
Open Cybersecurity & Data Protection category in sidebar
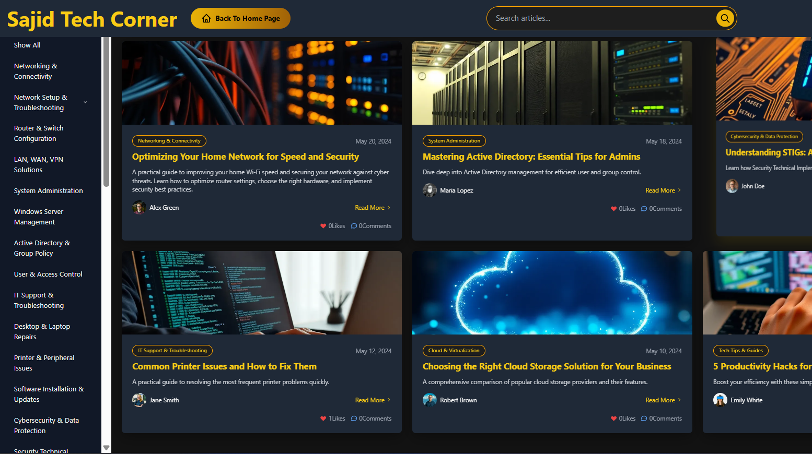click(46, 425)
